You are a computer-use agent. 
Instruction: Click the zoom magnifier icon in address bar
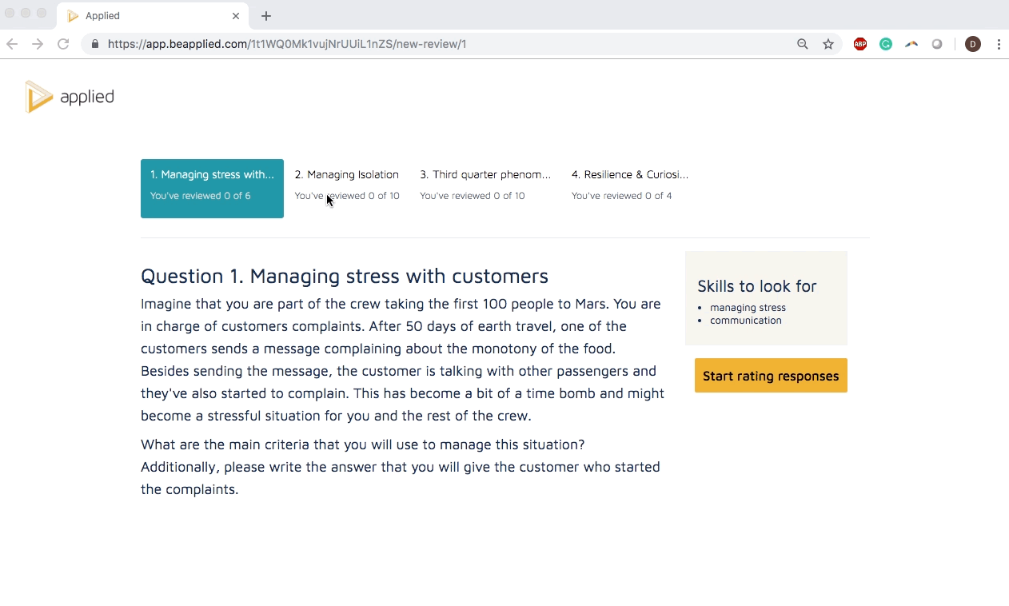coord(803,44)
